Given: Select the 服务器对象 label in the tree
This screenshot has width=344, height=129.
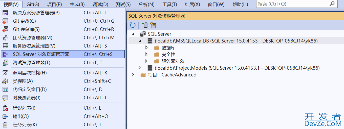Looking at the screenshot, I should pyautogui.click(x=173, y=61).
